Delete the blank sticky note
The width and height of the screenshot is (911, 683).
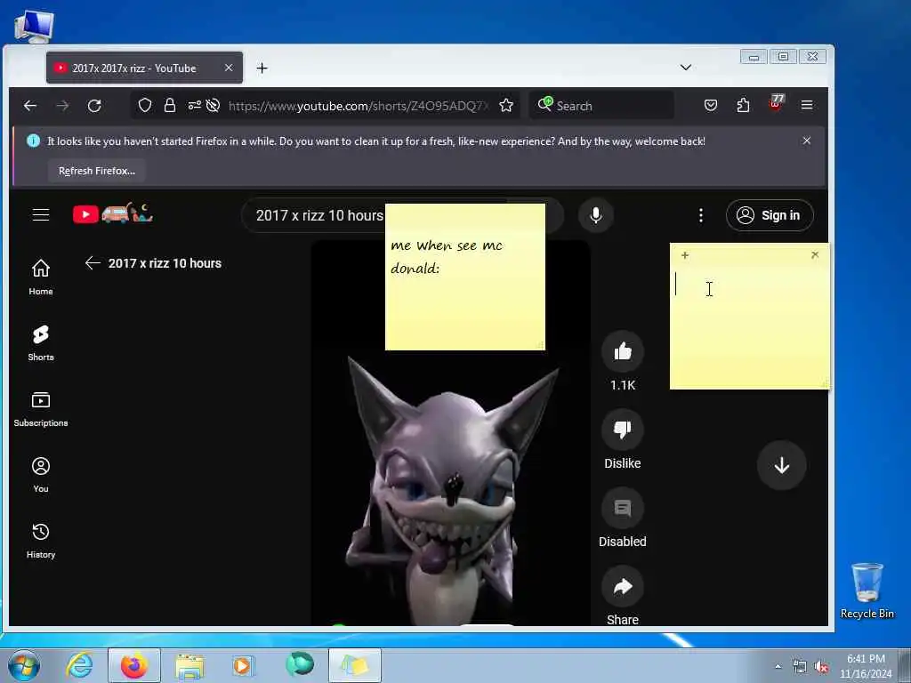coord(815,254)
